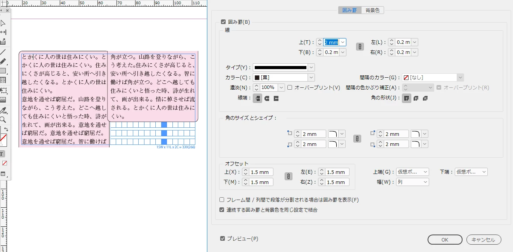Click 右(Z) offset 1.5 mm field

[337, 182]
